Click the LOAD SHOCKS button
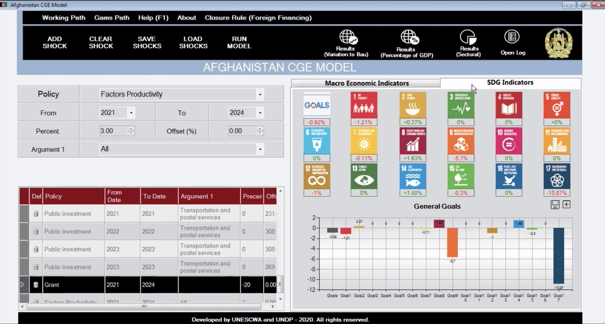 (x=193, y=42)
